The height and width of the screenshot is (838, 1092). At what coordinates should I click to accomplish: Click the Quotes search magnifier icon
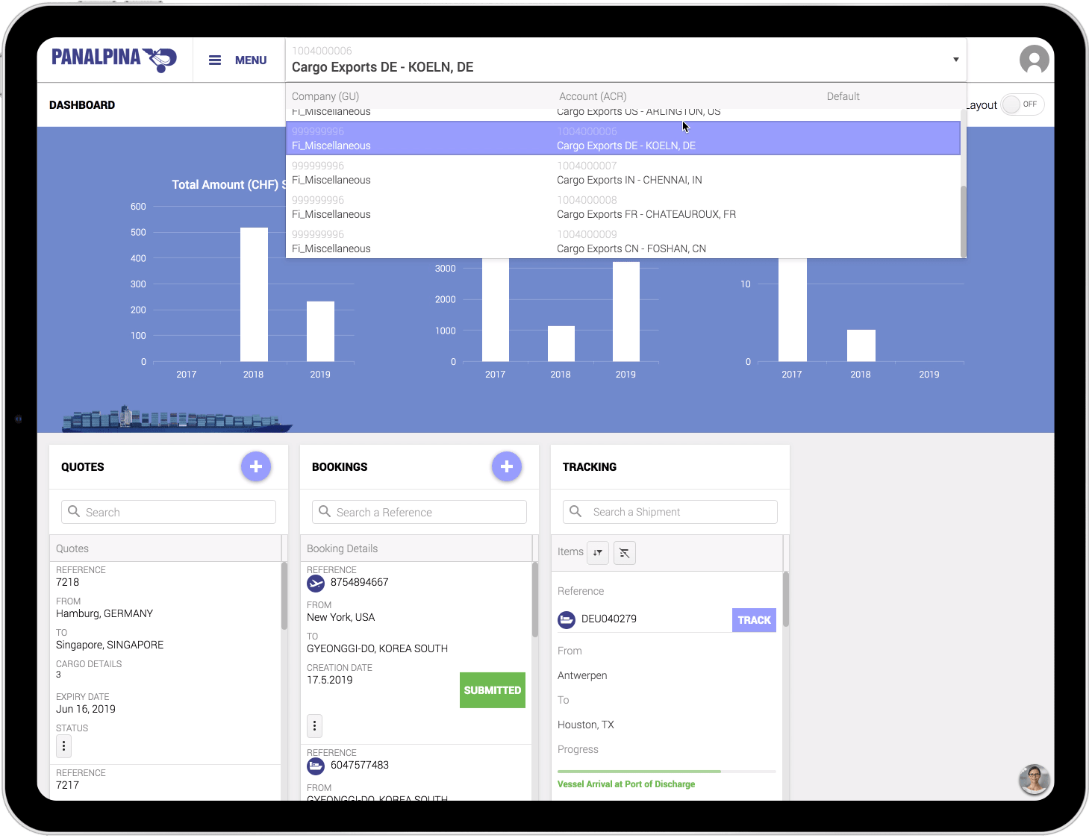[74, 511]
